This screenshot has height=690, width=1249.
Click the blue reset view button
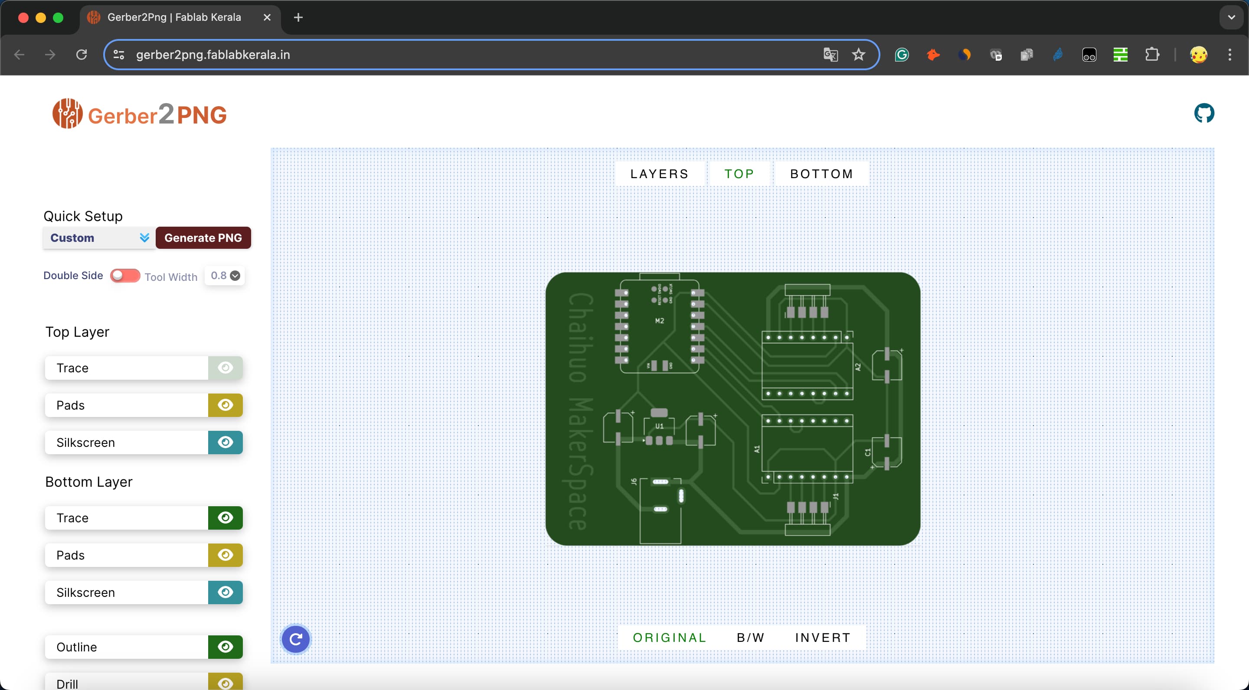click(296, 639)
